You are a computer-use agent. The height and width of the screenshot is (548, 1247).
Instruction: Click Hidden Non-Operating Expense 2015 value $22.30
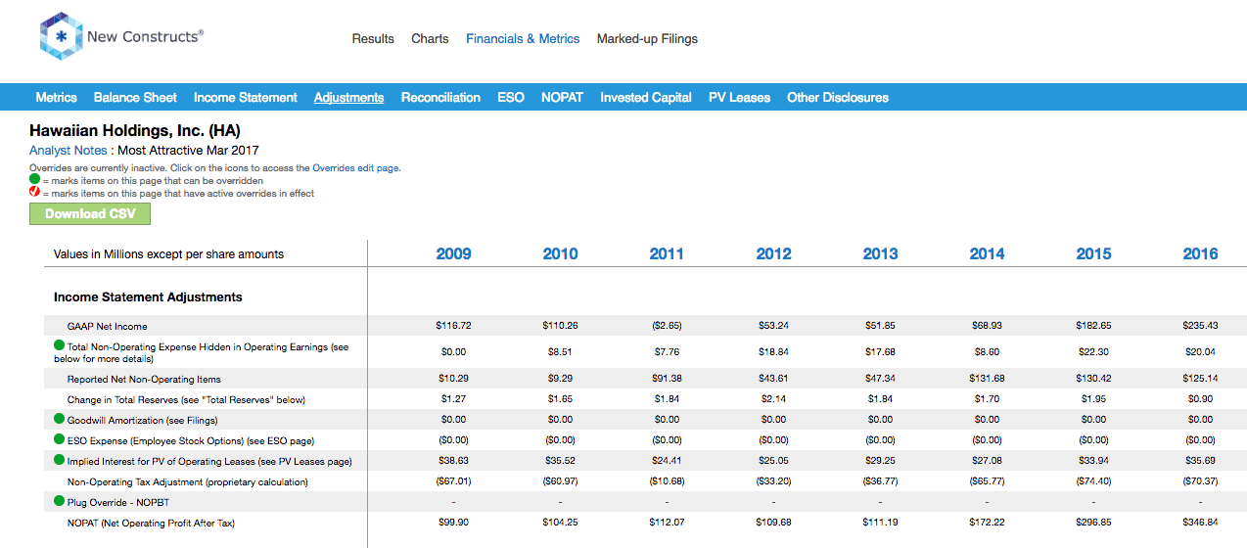click(1093, 352)
